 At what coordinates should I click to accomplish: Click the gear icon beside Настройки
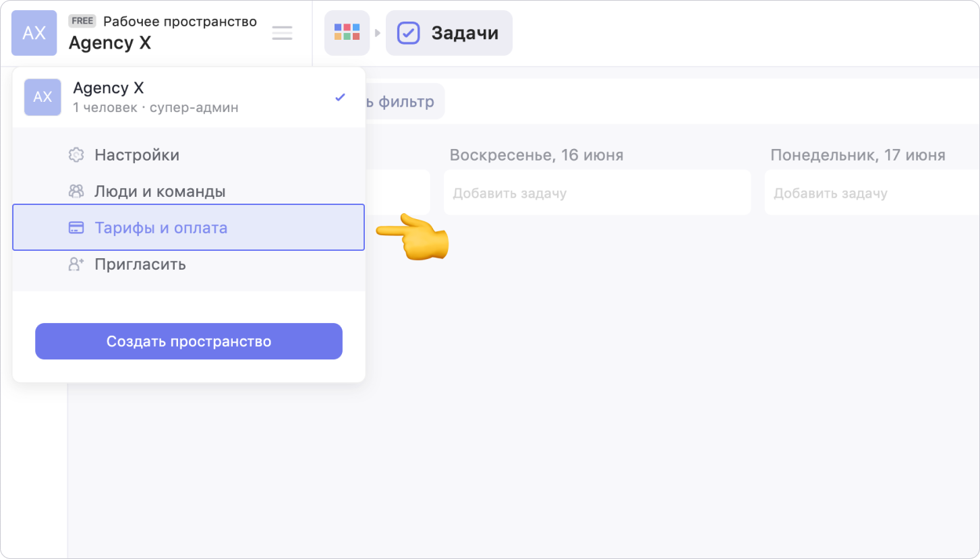coord(76,155)
